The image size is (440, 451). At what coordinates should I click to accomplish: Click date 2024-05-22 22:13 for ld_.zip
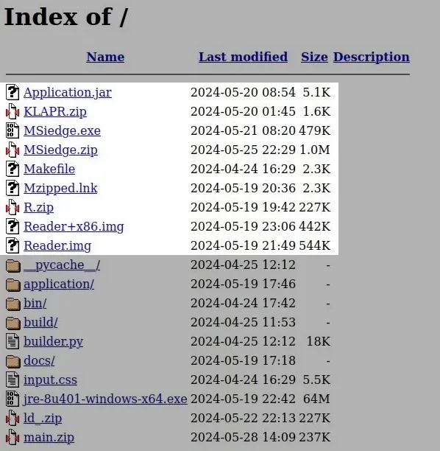(x=243, y=419)
